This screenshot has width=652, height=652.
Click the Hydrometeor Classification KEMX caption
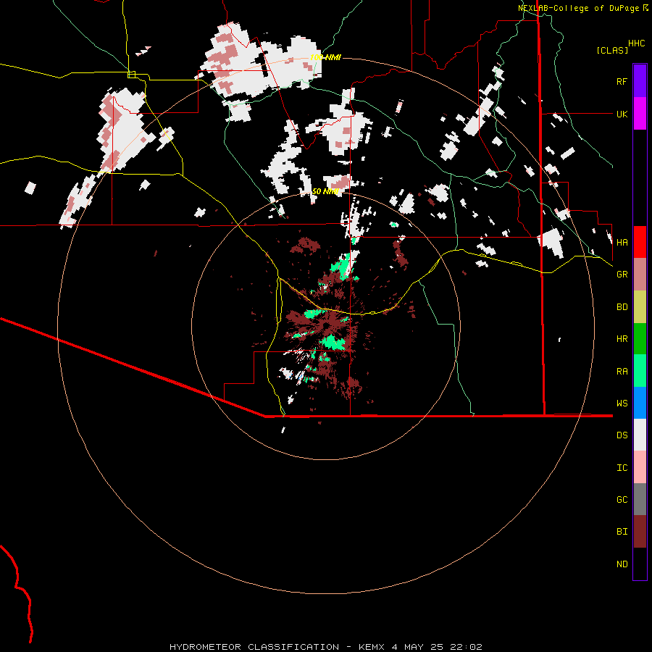click(x=326, y=647)
